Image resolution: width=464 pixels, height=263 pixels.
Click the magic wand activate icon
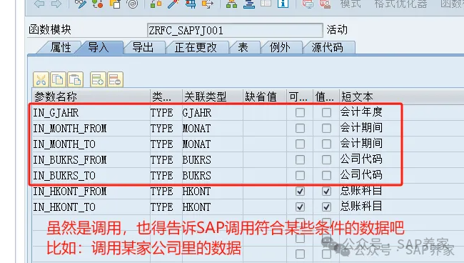[173, 4]
